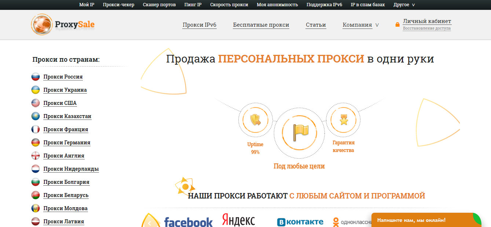Image resolution: width=491 pixels, height=227 pixels.
Task: Click the France flag icon
Action: pyautogui.click(x=36, y=129)
